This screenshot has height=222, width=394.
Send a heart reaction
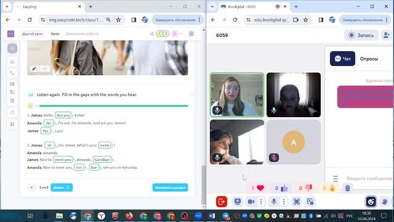click(257, 188)
